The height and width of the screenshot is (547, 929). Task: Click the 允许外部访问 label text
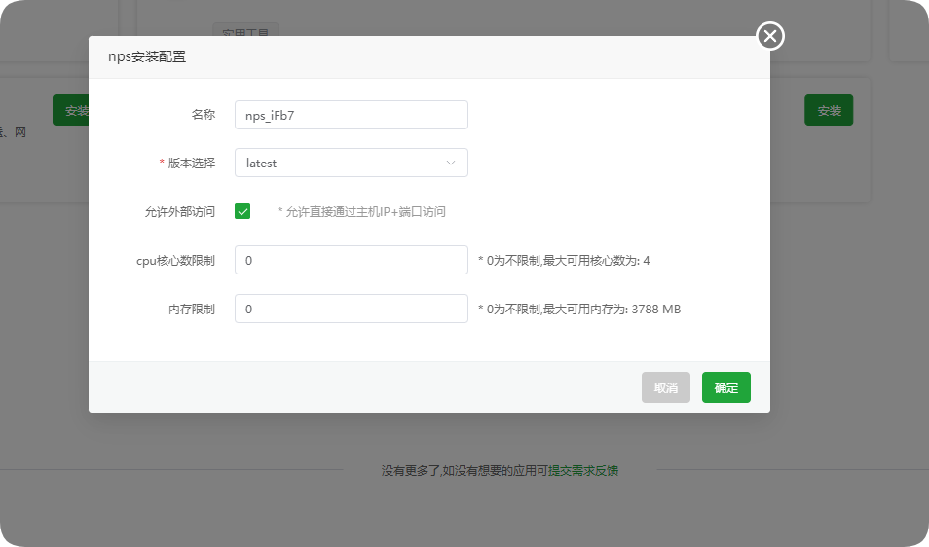point(180,211)
